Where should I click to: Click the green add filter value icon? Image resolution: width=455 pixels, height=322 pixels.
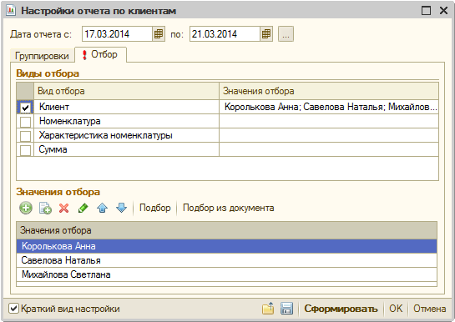[x=26, y=208]
